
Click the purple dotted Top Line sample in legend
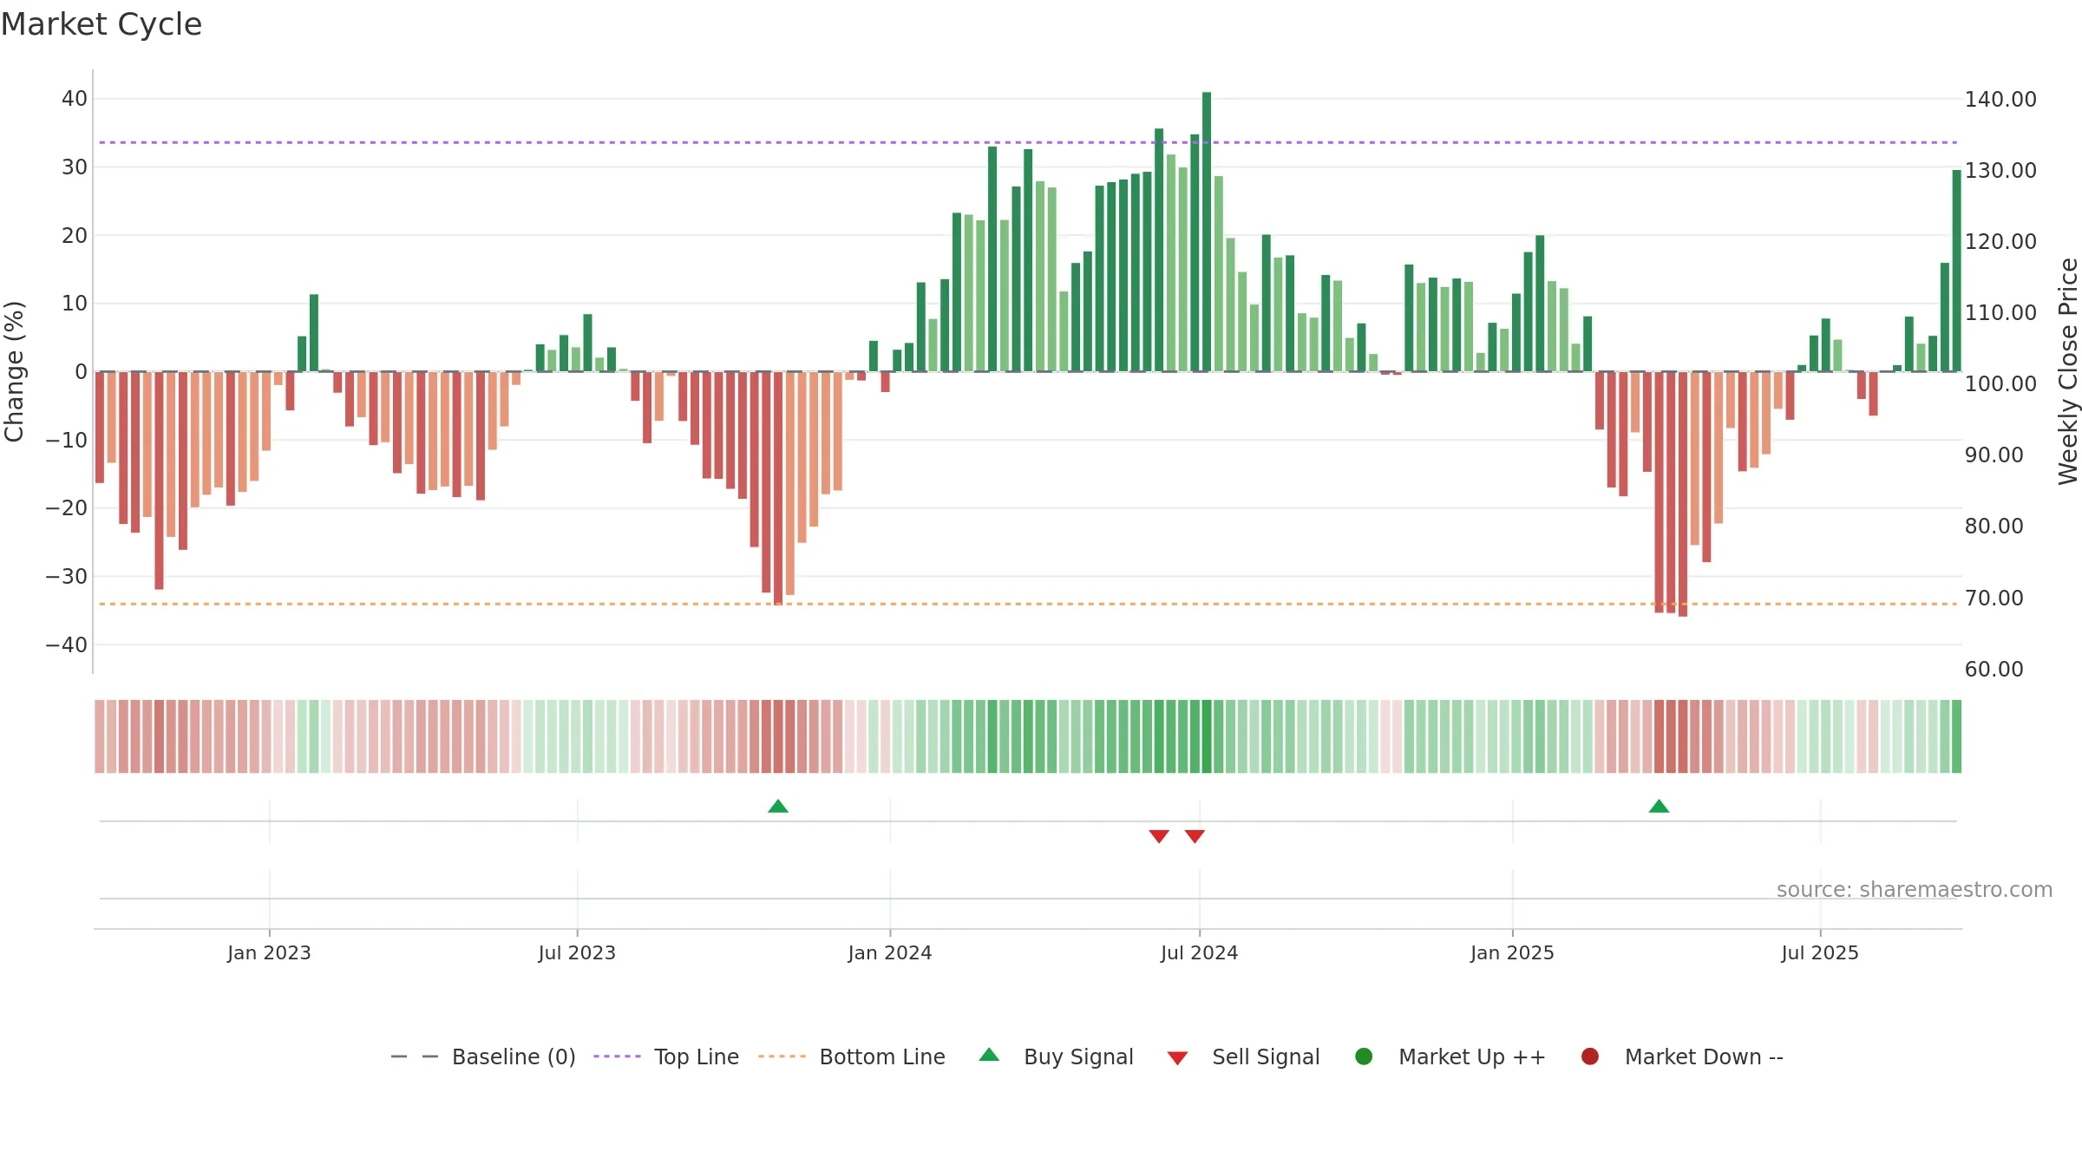coord(617,1057)
